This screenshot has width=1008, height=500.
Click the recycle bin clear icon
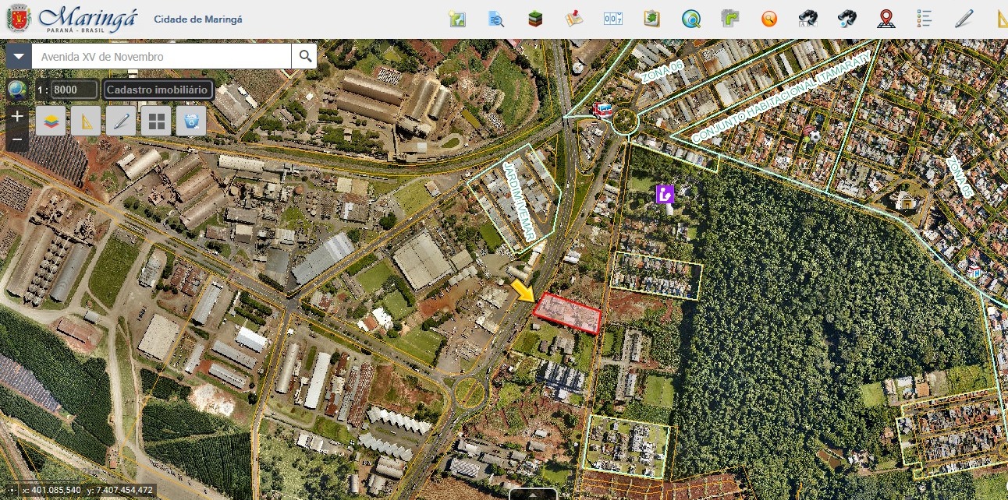[191, 121]
